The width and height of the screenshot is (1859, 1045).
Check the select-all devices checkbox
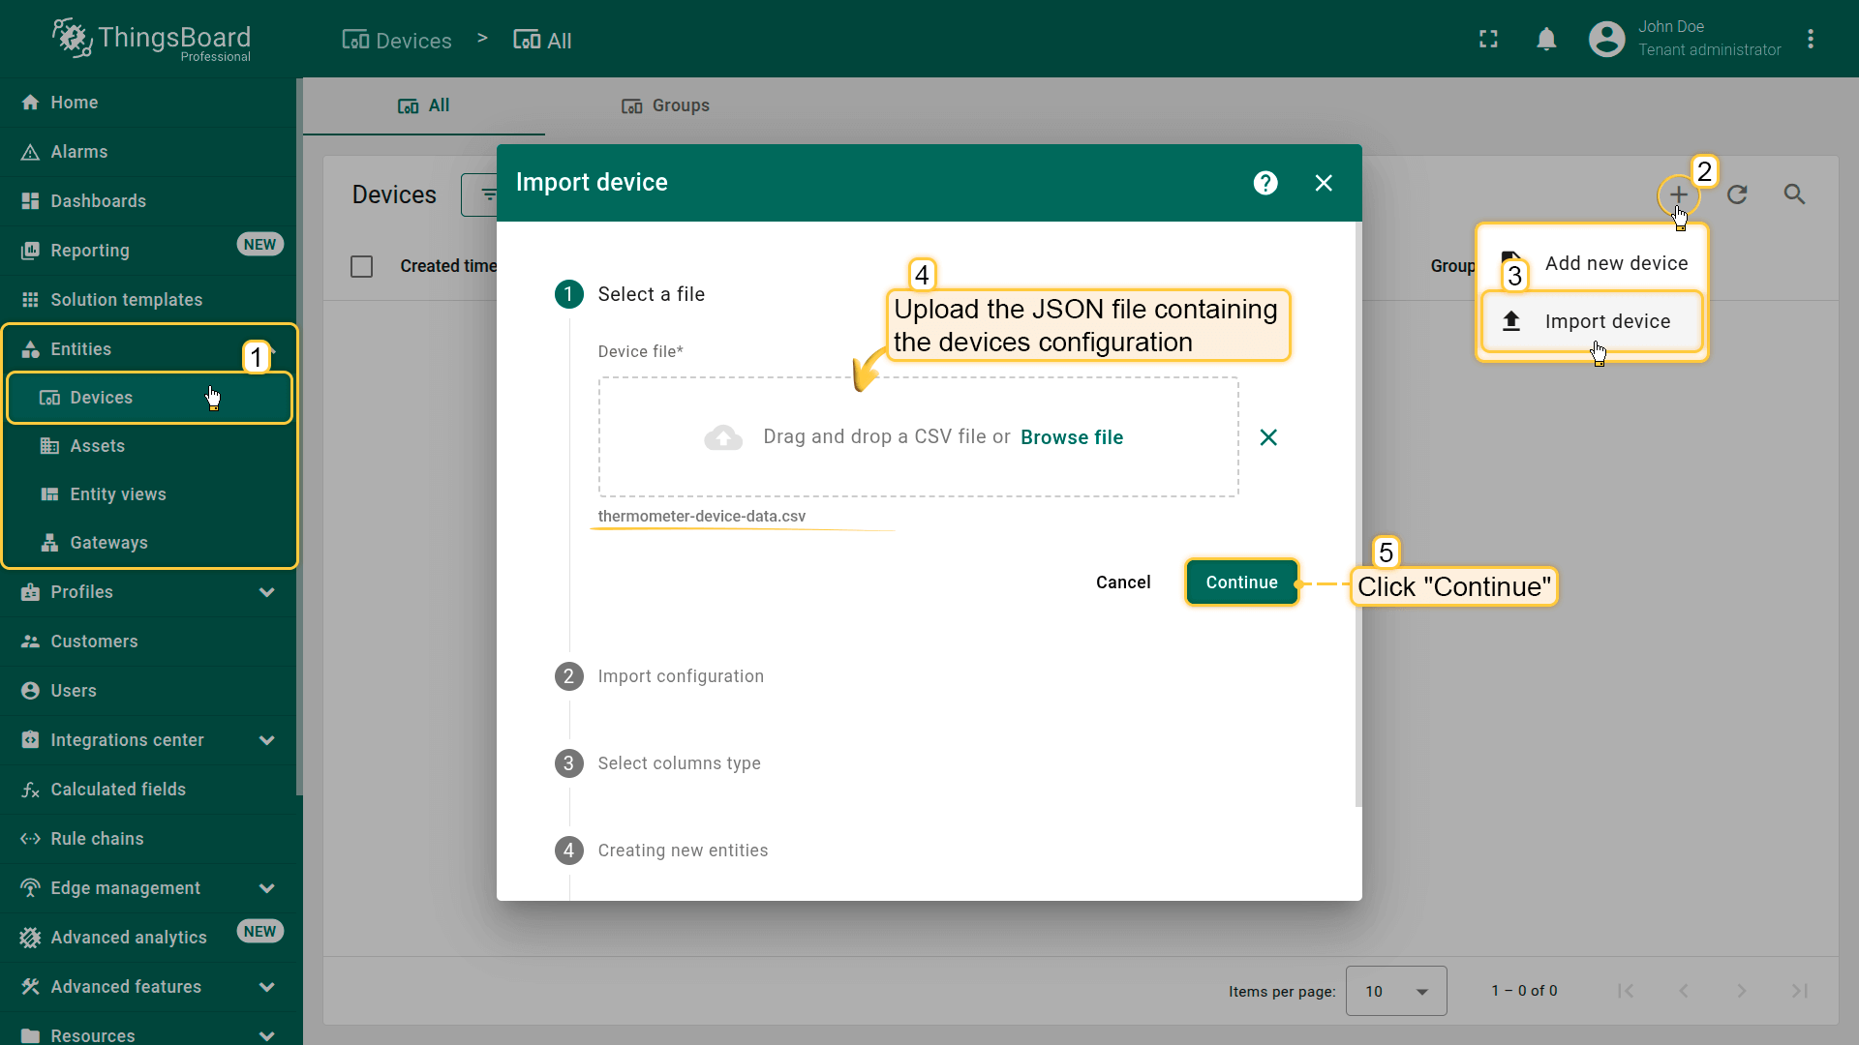point(362,266)
